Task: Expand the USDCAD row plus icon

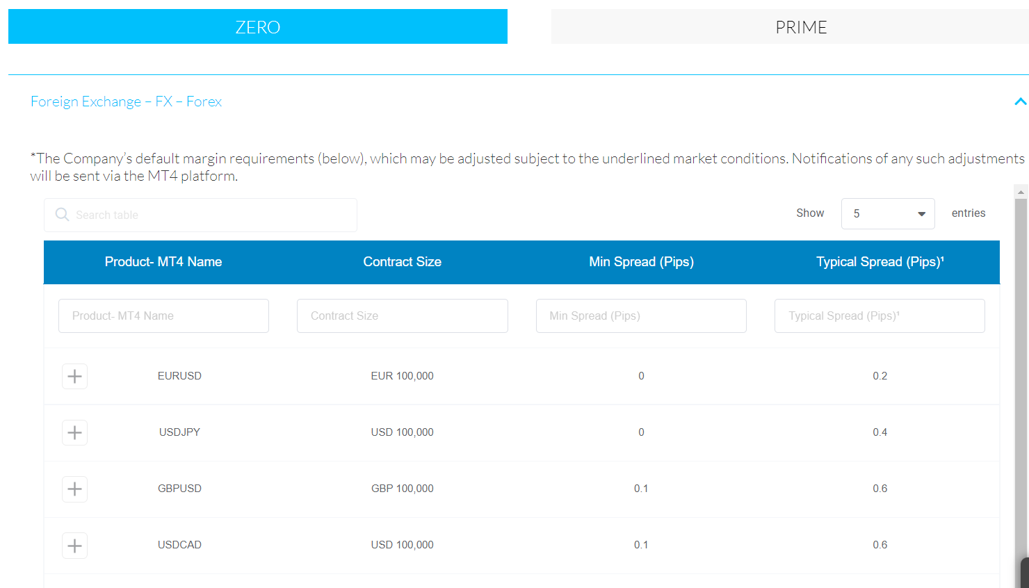Action: click(x=74, y=546)
